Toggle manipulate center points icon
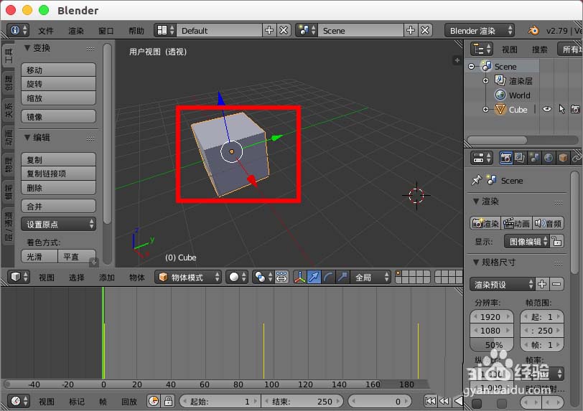Image resolution: width=583 pixels, height=411 pixels. (282, 277)
